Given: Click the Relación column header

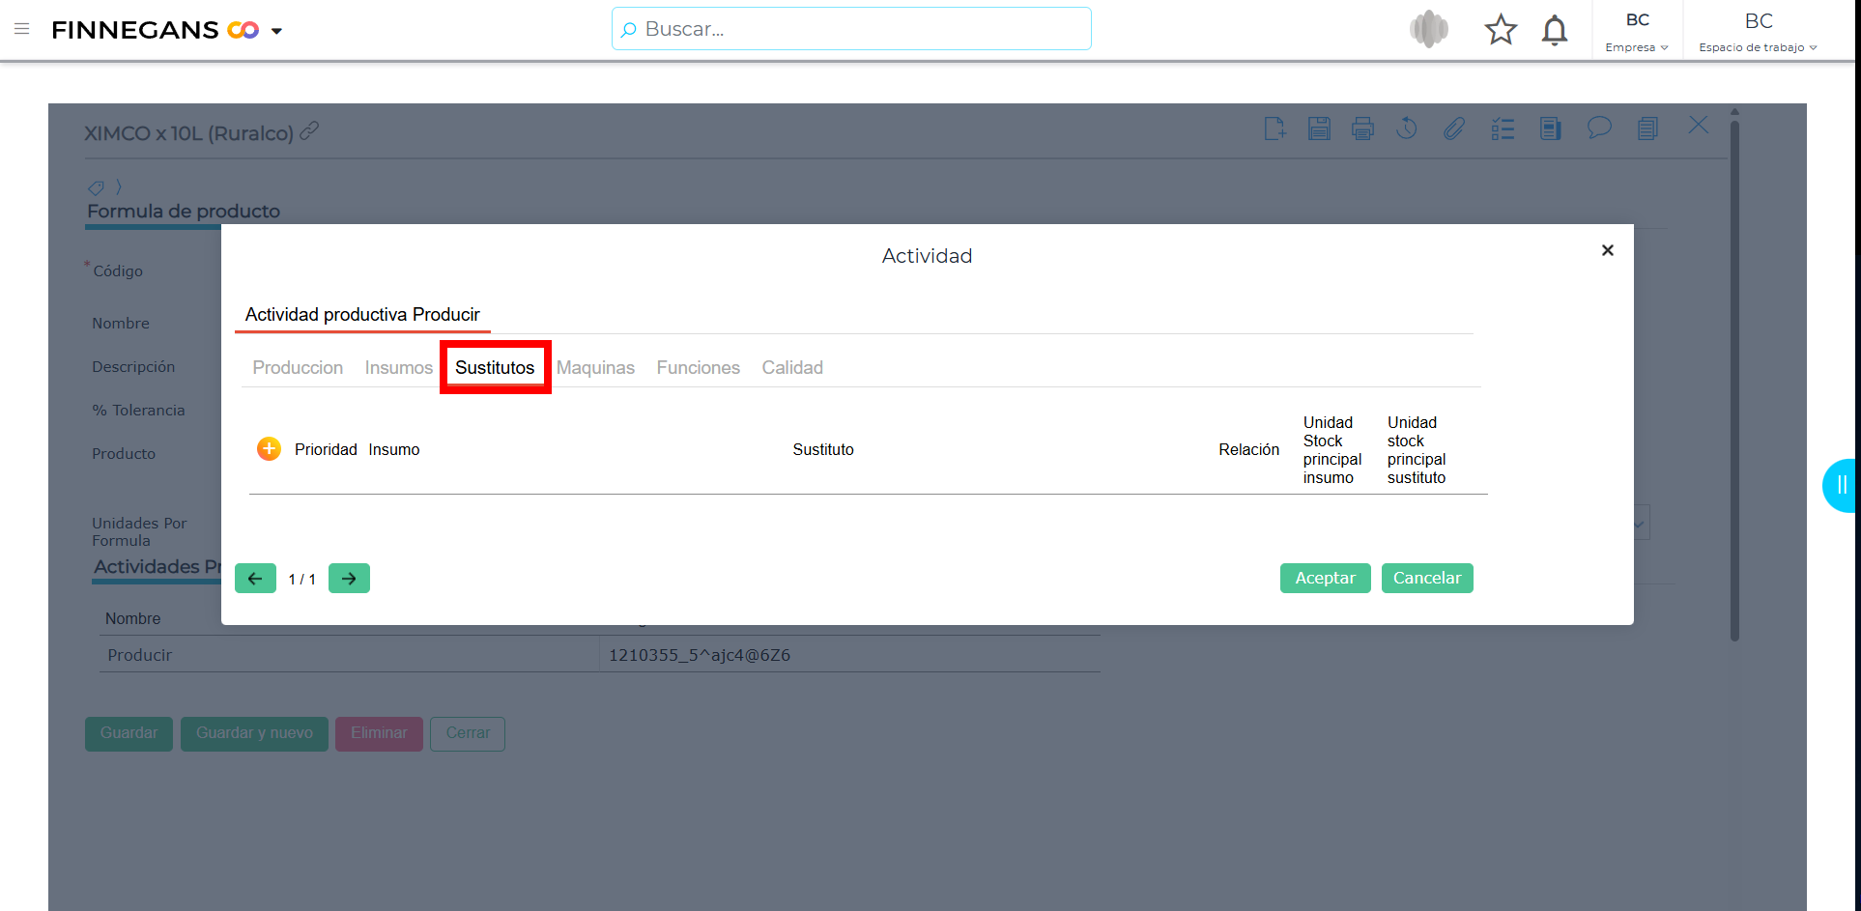Looking at the screenshot, I should (x=1248, y=449).
